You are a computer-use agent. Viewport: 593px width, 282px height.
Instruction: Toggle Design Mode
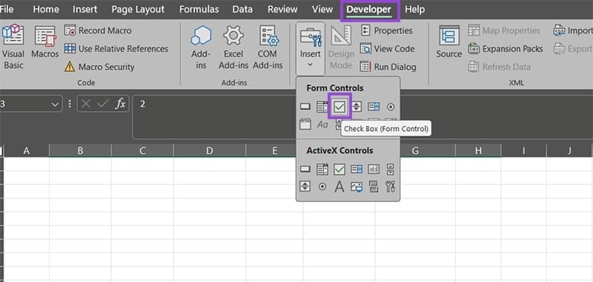click(x=341, y=47)
